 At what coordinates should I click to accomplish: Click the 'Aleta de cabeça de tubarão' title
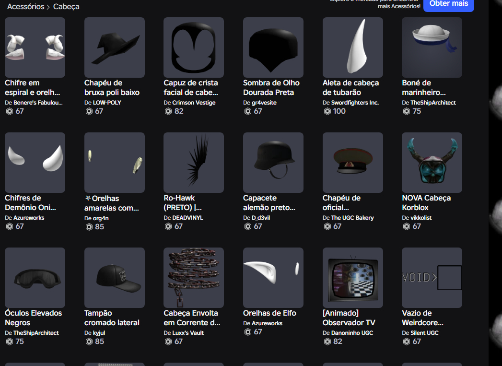pos(350,87)
